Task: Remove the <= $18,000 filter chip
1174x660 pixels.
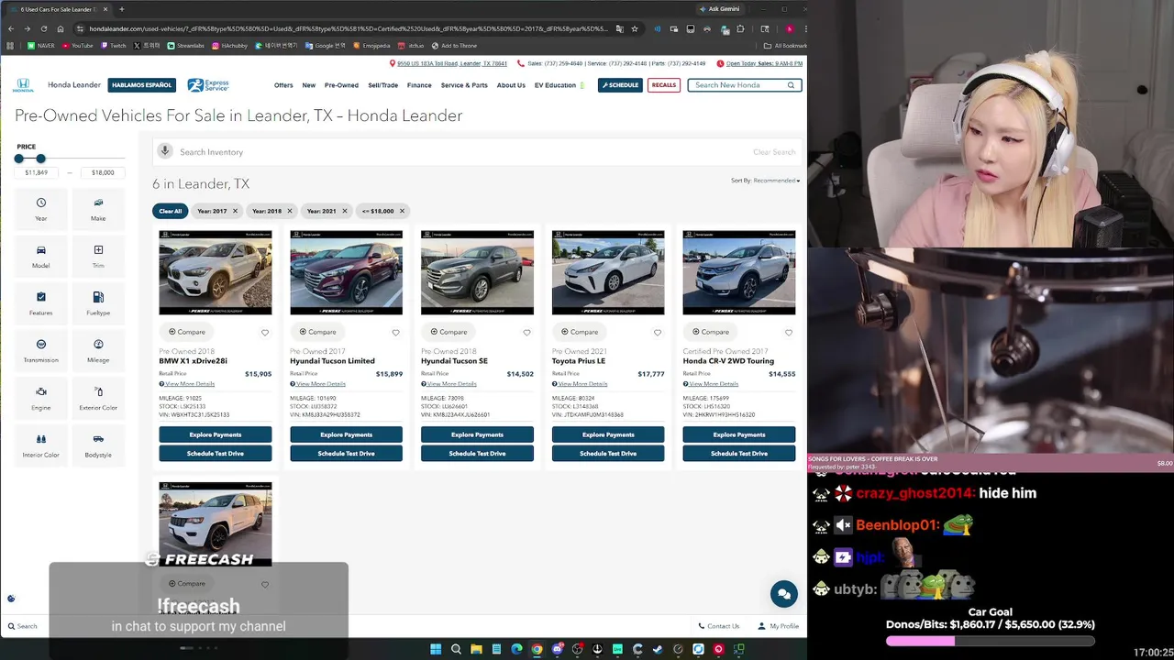Action: click(401, 211)
